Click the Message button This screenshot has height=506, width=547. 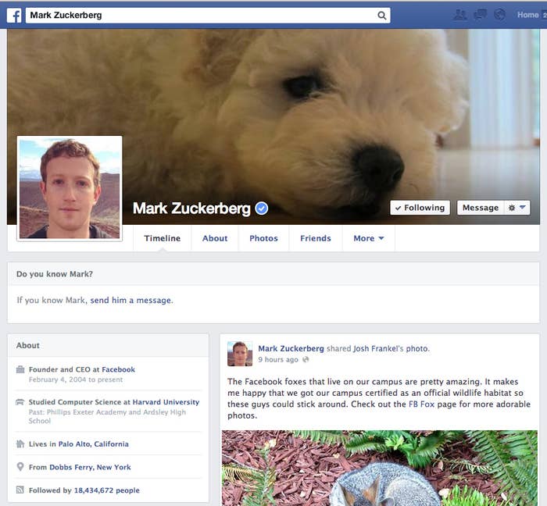pyautogui.click(x=481, y=208)
